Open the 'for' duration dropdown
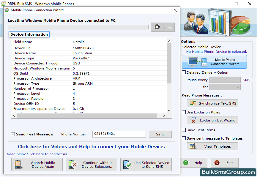Screen dimensions: 257x177 pyautogui.click(x=225, y=87)
